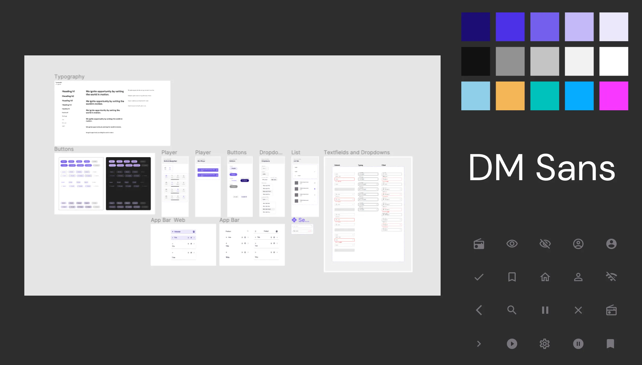Click the X close icon
The image size is (642, 365).
click(x=578, y=310)
